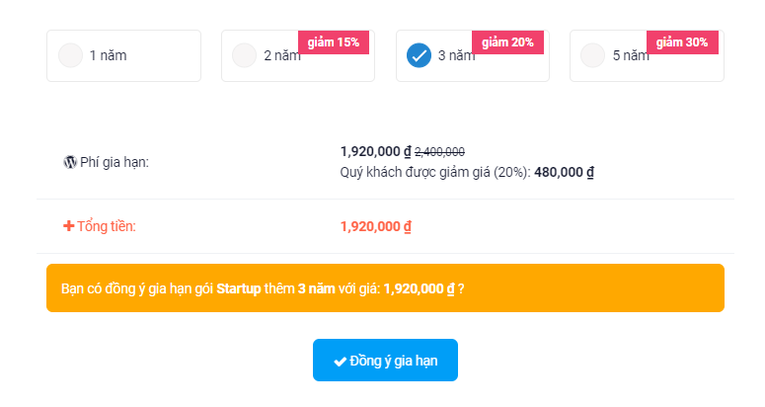Click the orange confirmation message banner
This screenshot has width=765, height=407.
pos(385,287)
